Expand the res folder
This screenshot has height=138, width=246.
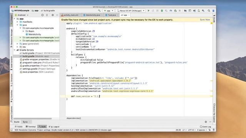click(x=18, y=47)
